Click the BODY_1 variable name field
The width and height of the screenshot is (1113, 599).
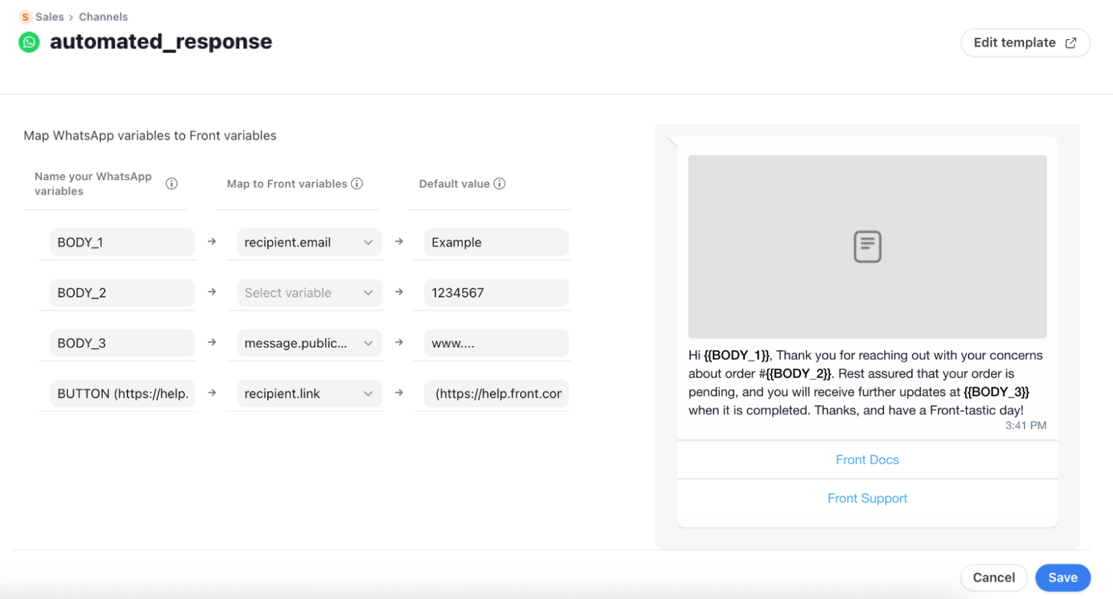pos(122,243)
